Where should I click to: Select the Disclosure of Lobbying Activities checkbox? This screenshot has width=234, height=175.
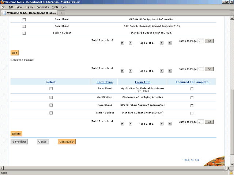coord(51,97)
